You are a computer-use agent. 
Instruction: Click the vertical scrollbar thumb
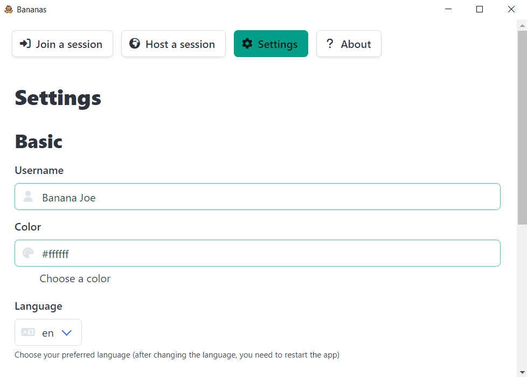point(522,127)
